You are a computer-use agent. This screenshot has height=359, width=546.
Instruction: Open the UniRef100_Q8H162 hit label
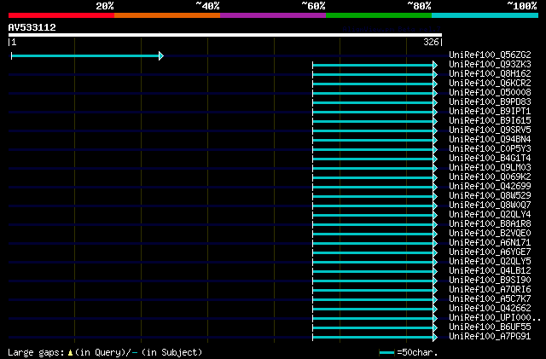(x=490, y=73)
